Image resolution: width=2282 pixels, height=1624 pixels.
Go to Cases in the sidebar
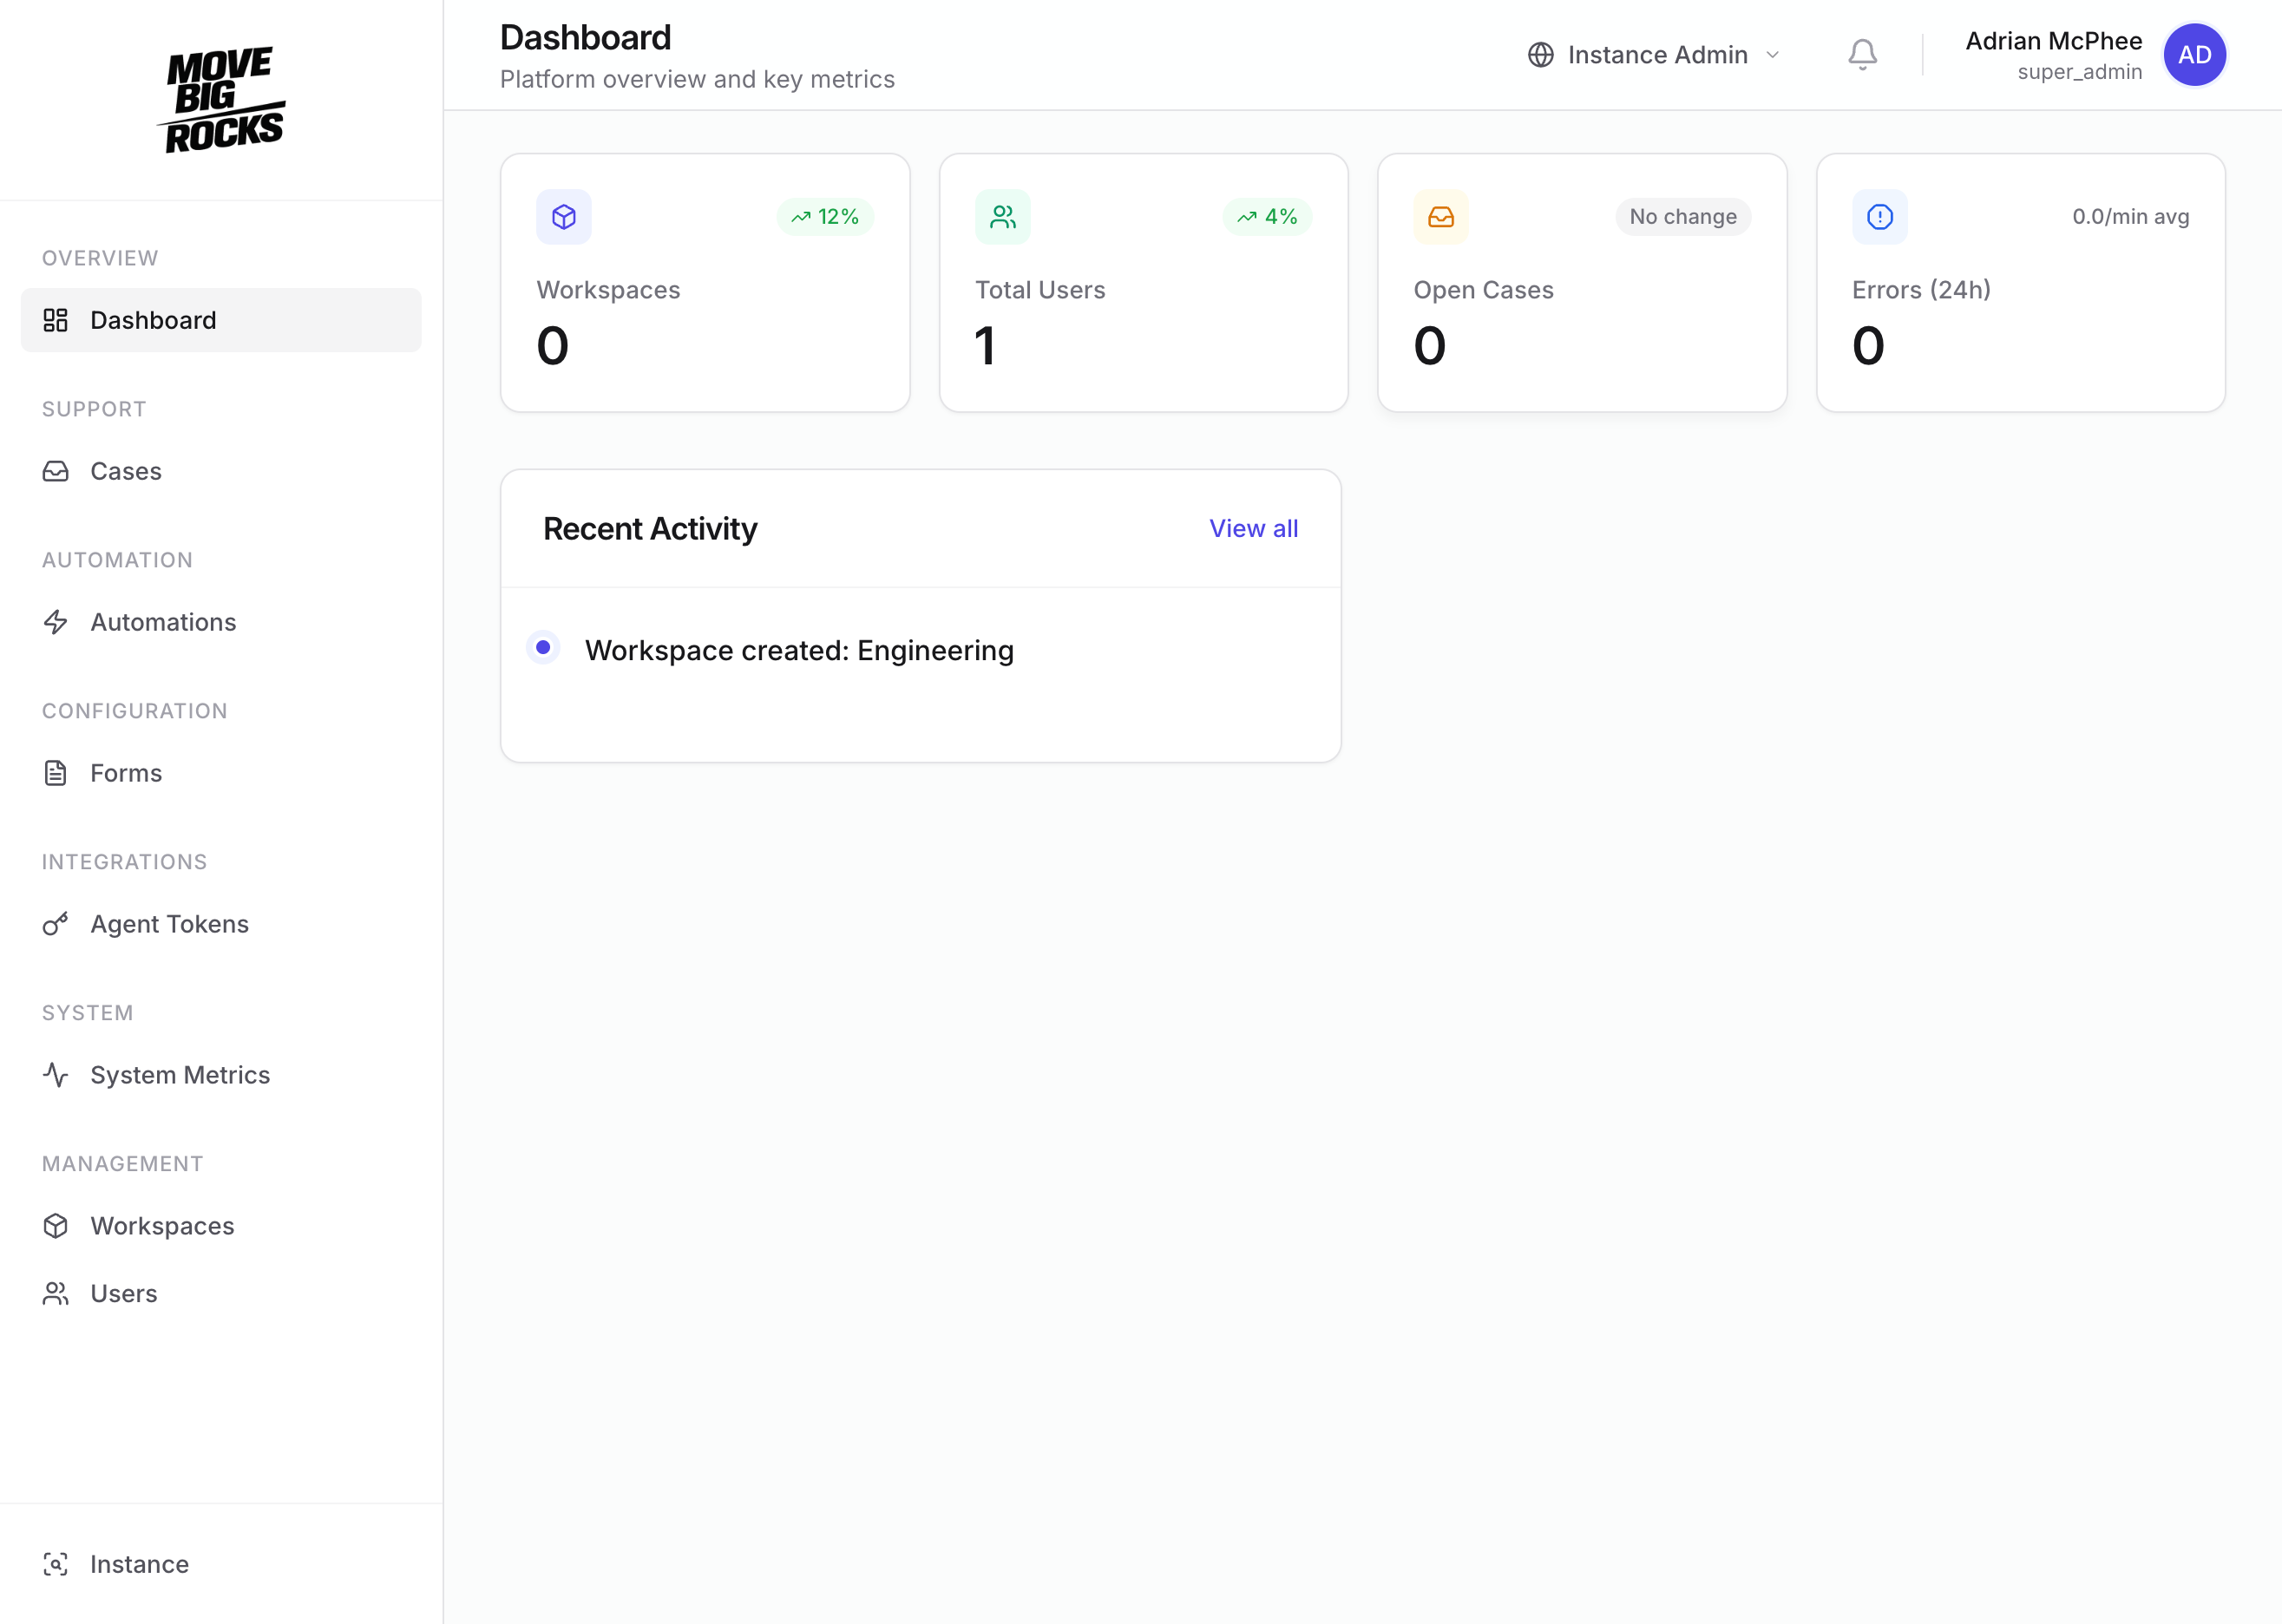126,471
